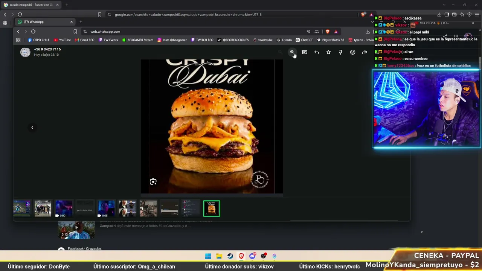Switch to the (37) WhatsApp tab

click(x=45, y=22)
